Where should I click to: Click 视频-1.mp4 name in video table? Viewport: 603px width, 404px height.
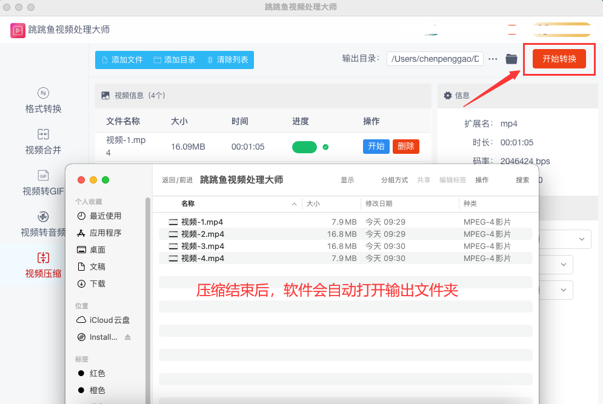(126, 146)
